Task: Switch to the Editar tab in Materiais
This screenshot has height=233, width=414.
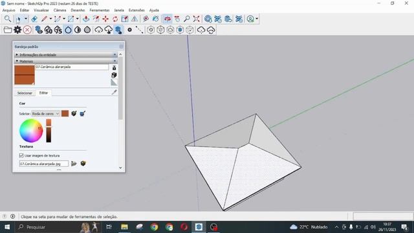Action: tap(43, 93)
